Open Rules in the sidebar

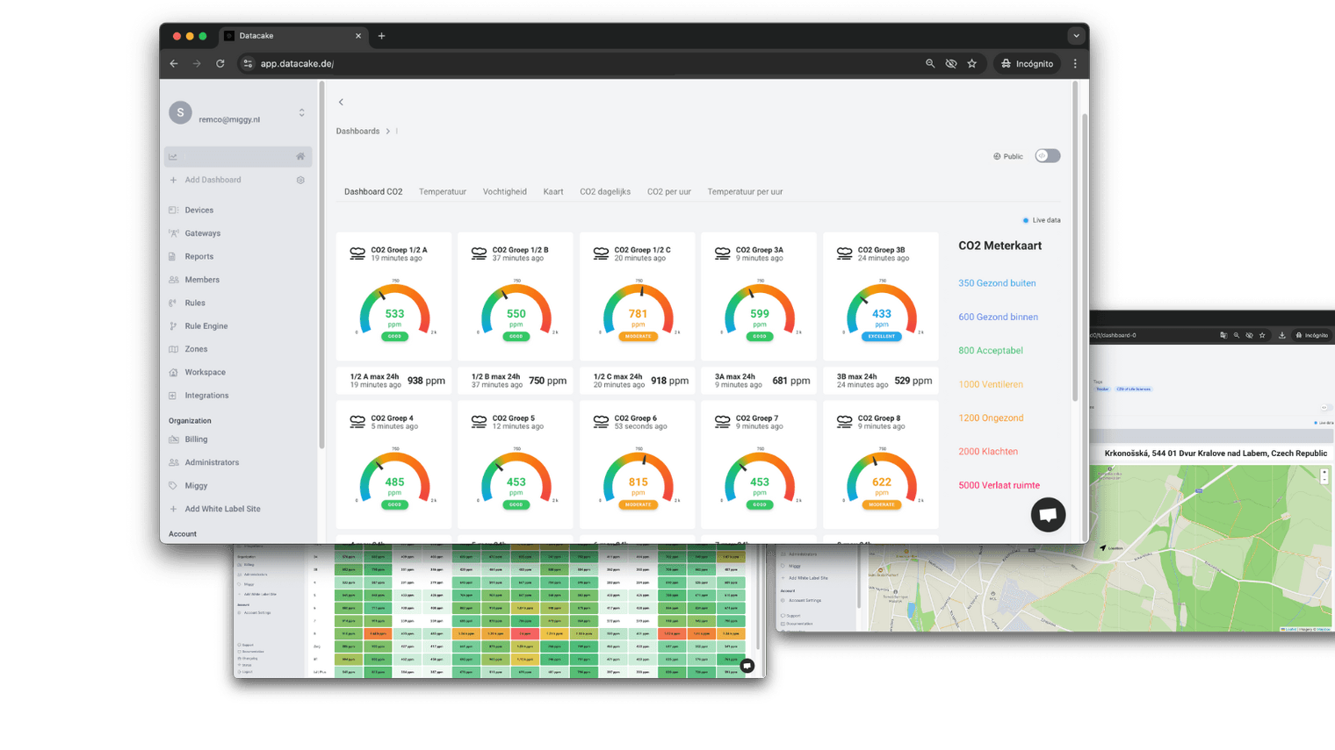pyautogui.click(x=195, y=304)
